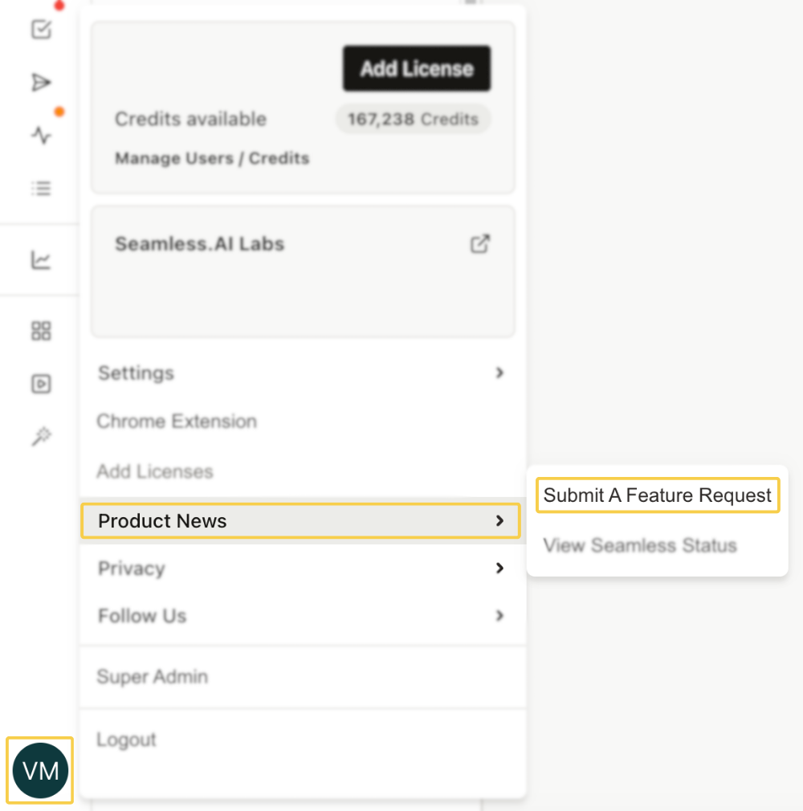Choose Submit A Feature Request

point(657,495)
